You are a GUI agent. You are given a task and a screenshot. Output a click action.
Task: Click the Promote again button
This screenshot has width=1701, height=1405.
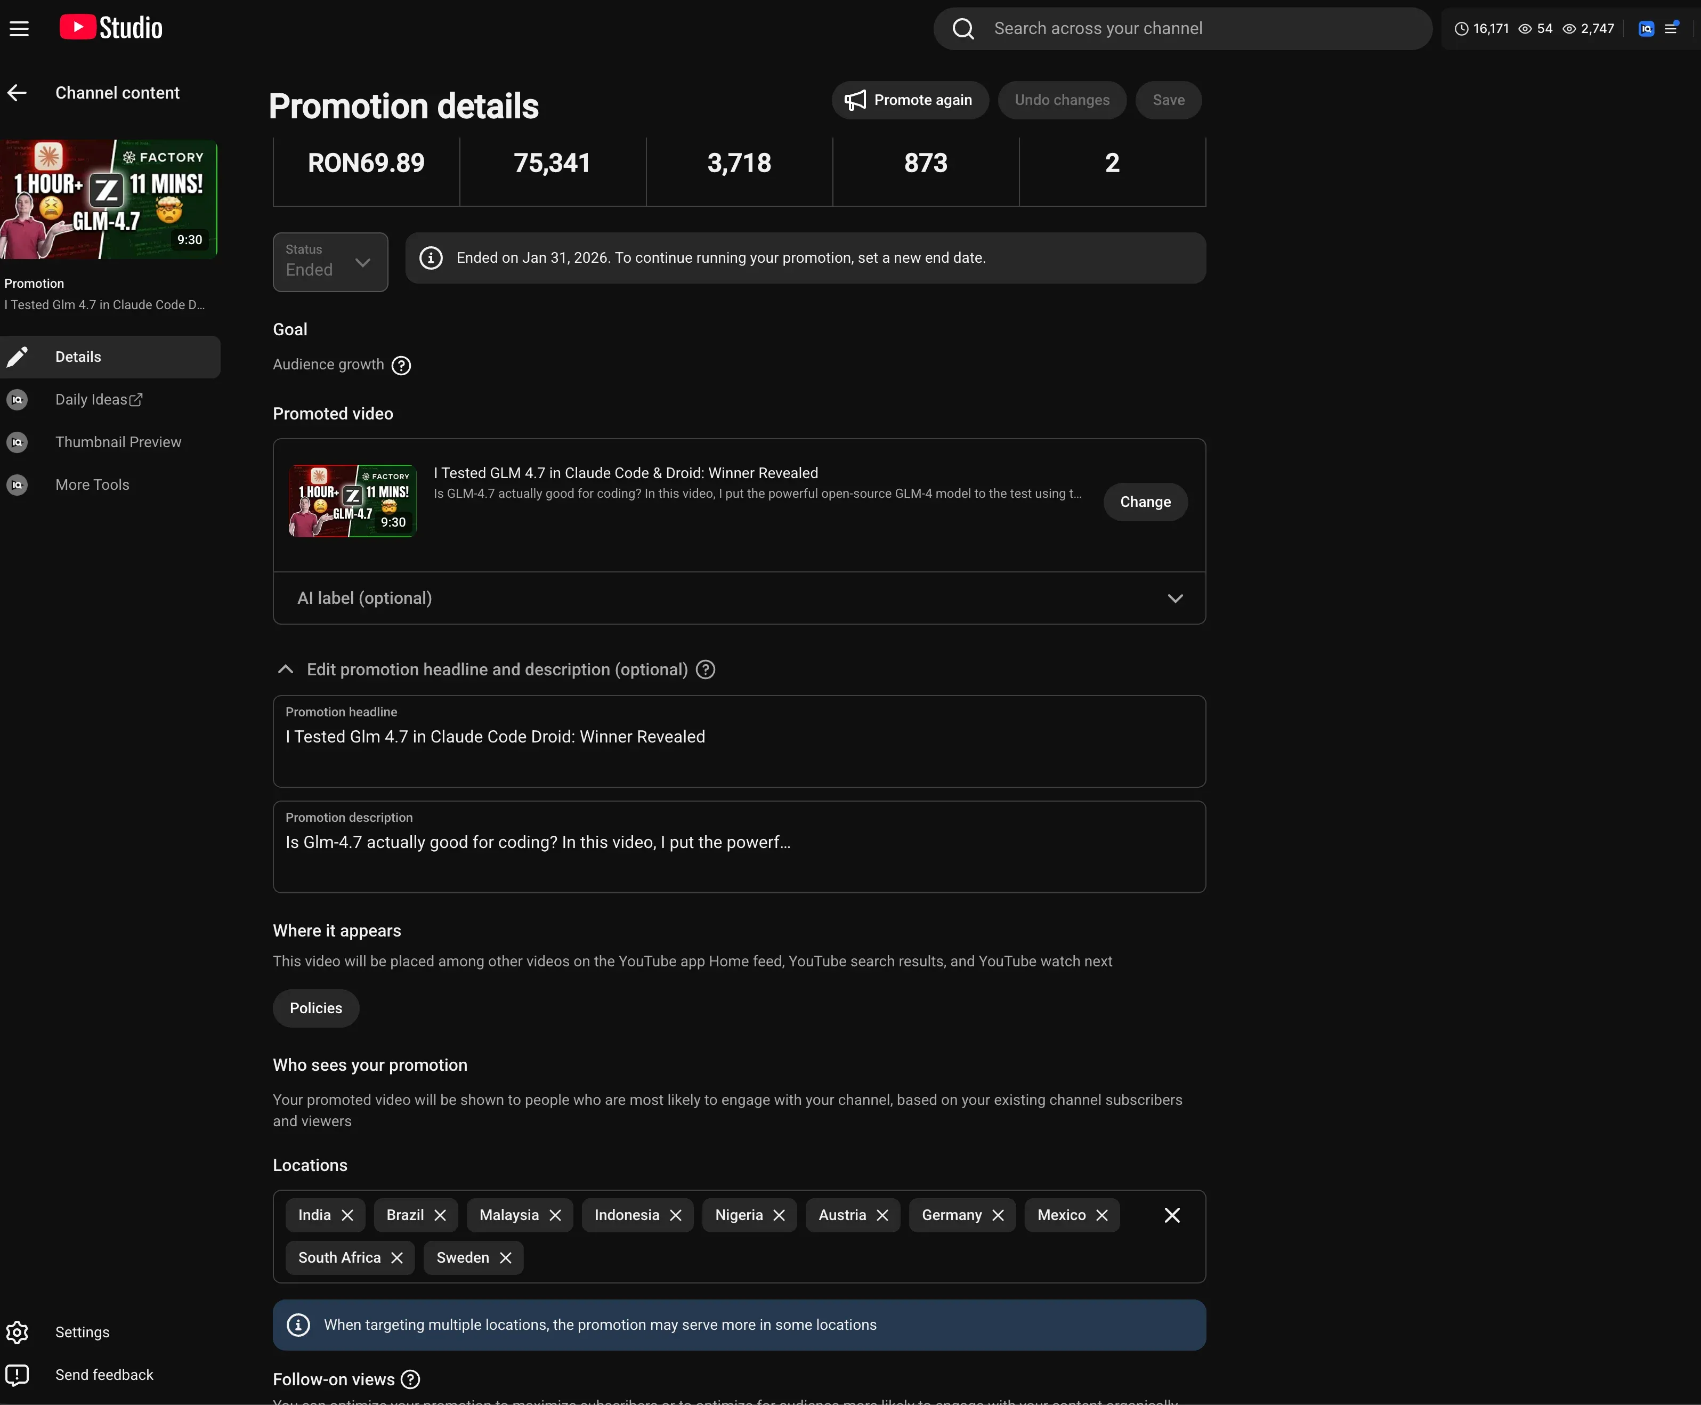(910, 100)
